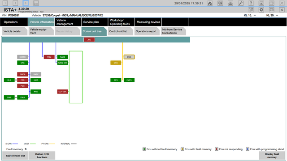The width and height of the screenshot is (287, 161).
Task: Select the SINE control unit node
Action: (x=9, y=97)
